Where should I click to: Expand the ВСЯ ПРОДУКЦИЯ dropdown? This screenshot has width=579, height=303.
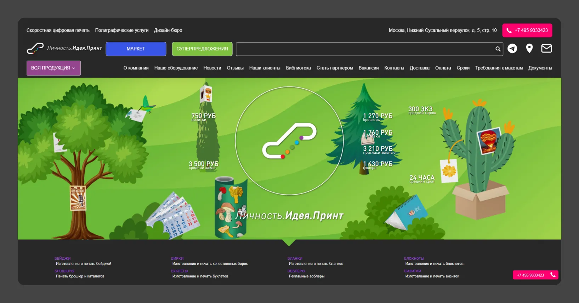pyautogui.click(x=53, y=68)
